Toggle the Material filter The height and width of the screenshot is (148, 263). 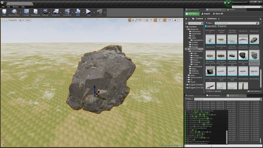click(222, 26)
